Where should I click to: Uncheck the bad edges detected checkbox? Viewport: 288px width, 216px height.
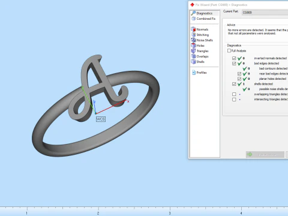(x=234, y=64)
